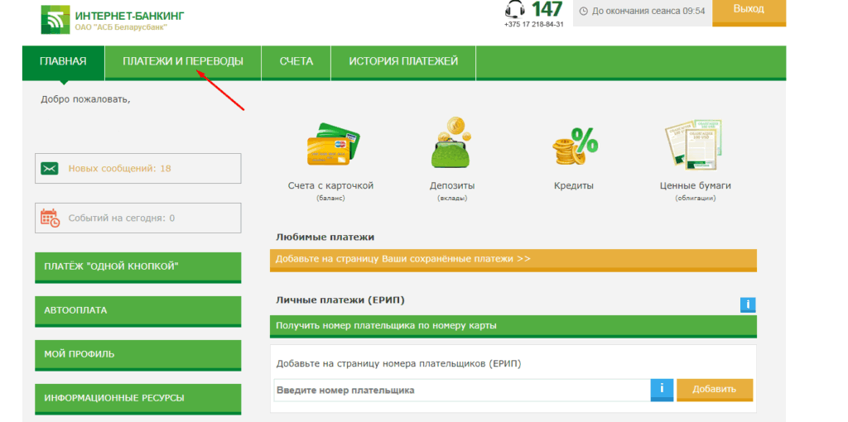This screenshot has width=848, height=422.
Task: Click the Добавить button
Action: pos(714,390)
